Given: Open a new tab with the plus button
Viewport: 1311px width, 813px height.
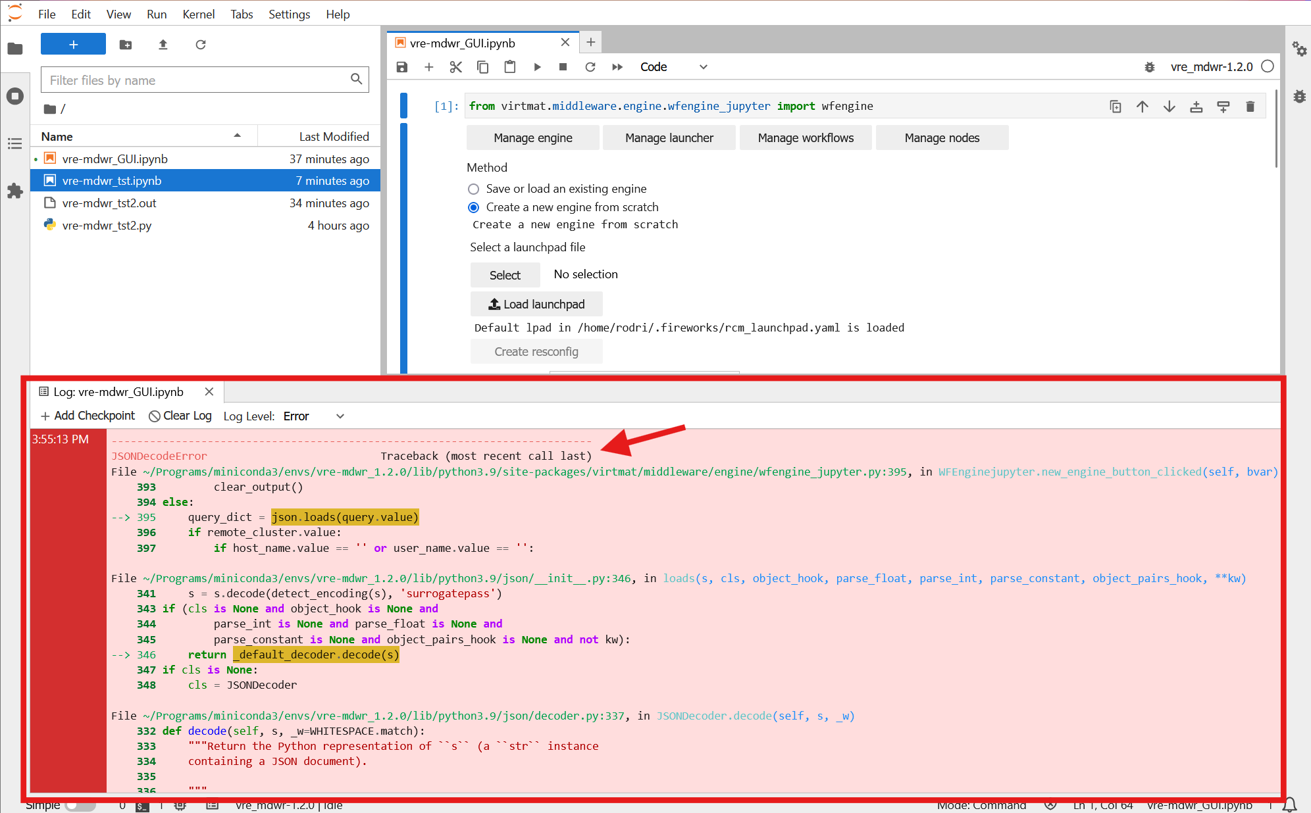Looking at the screenshot, I should [591, 42].
